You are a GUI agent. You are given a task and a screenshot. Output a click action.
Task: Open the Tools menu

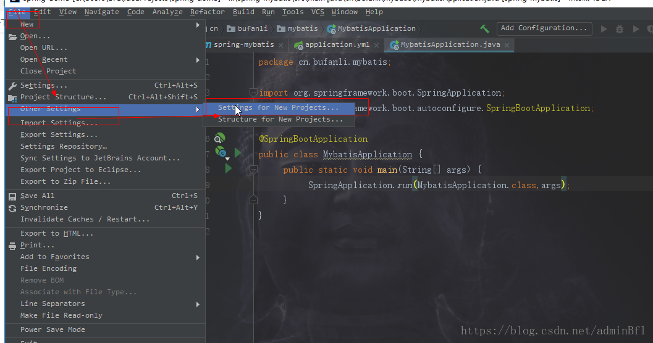pyautogui.click(x=293, y=12)
